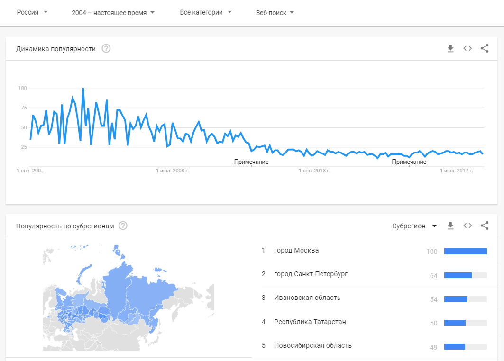Open the Россия country dropdown
Image resolution: width=504 pixels, height=361 pixels.
(x=32, y=12)
